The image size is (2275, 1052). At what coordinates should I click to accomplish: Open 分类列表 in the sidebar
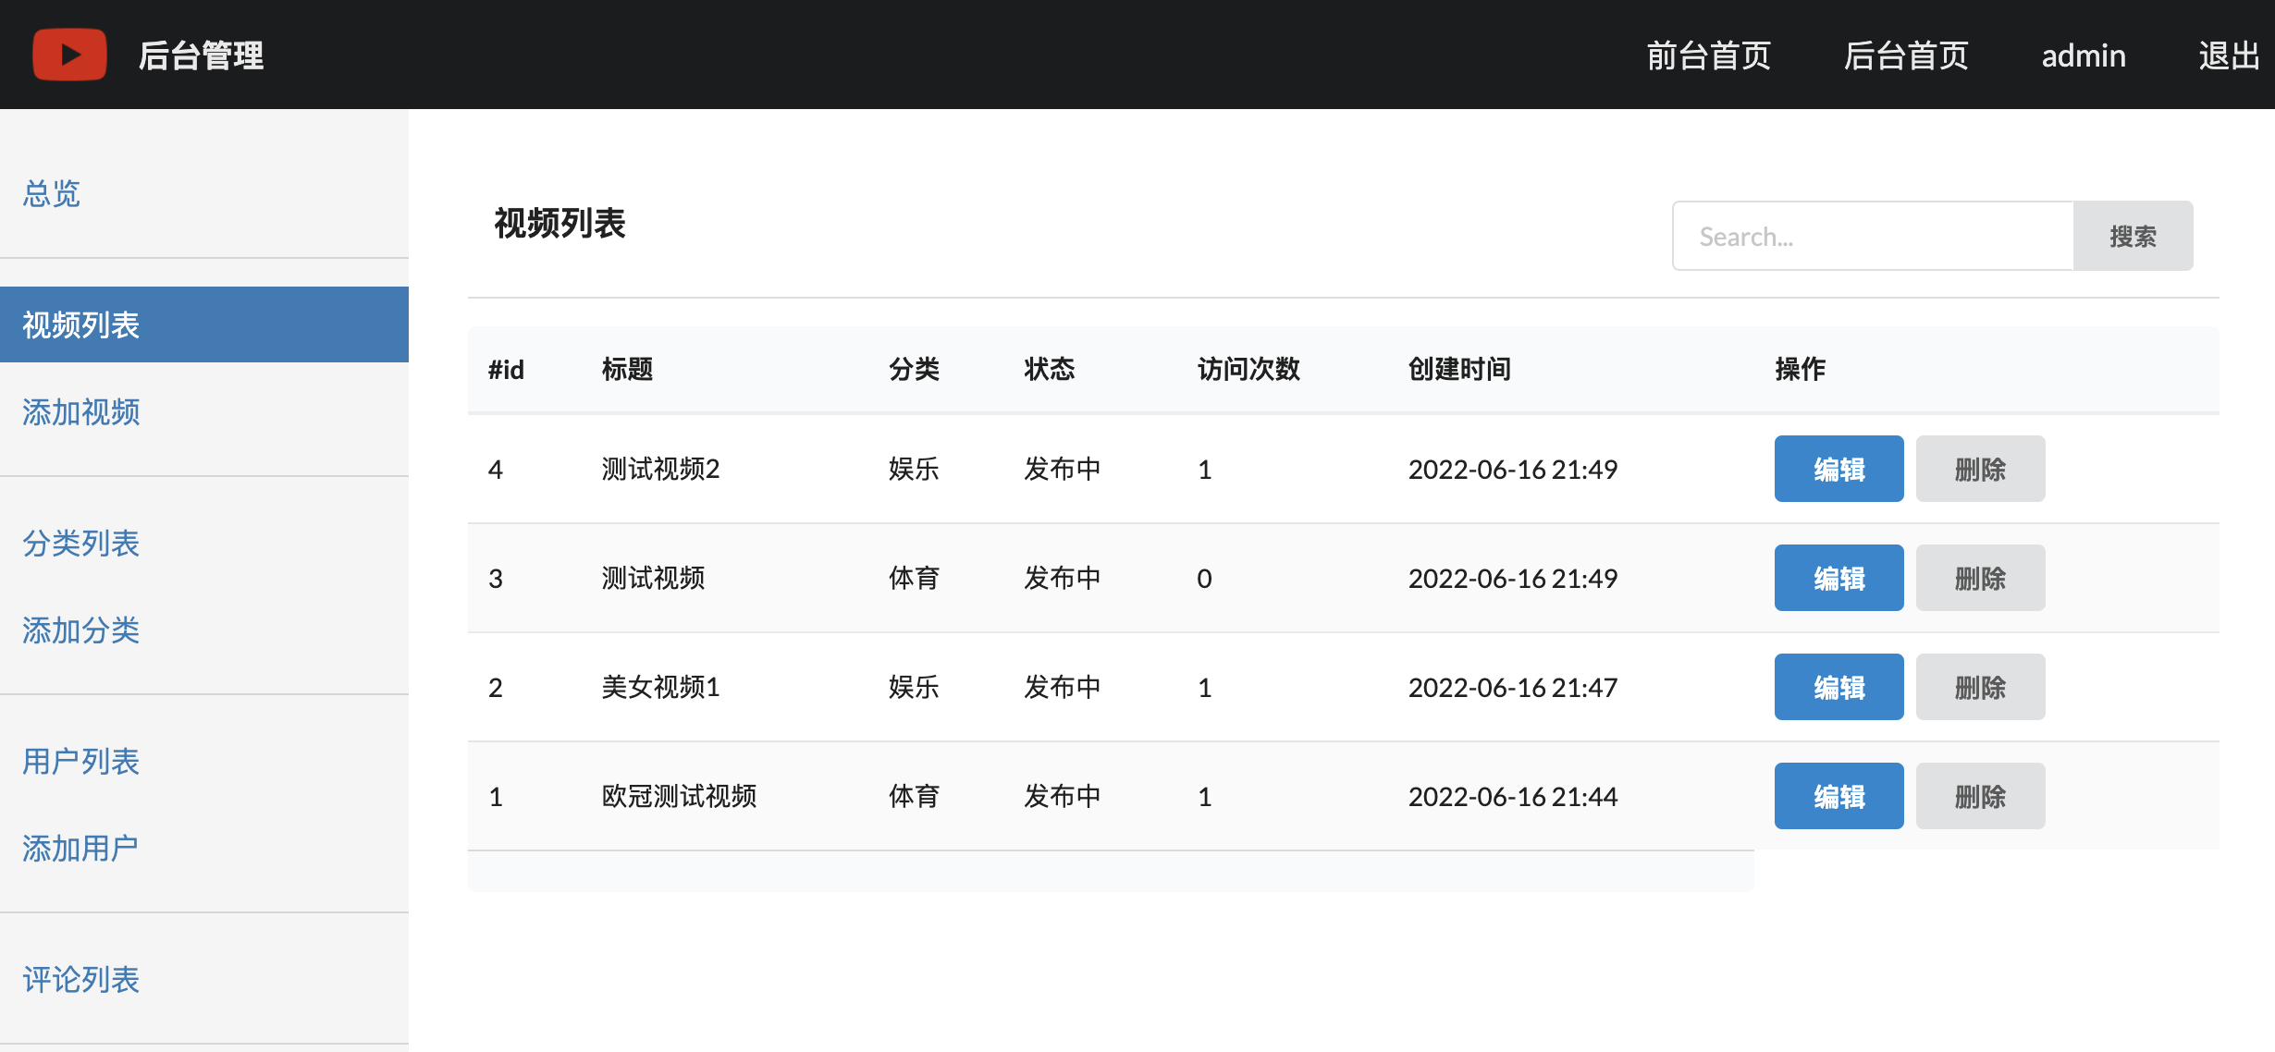tap(81, 543)
